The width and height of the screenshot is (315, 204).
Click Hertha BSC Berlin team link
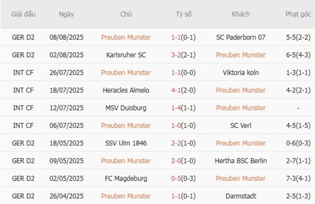point(241,161)
